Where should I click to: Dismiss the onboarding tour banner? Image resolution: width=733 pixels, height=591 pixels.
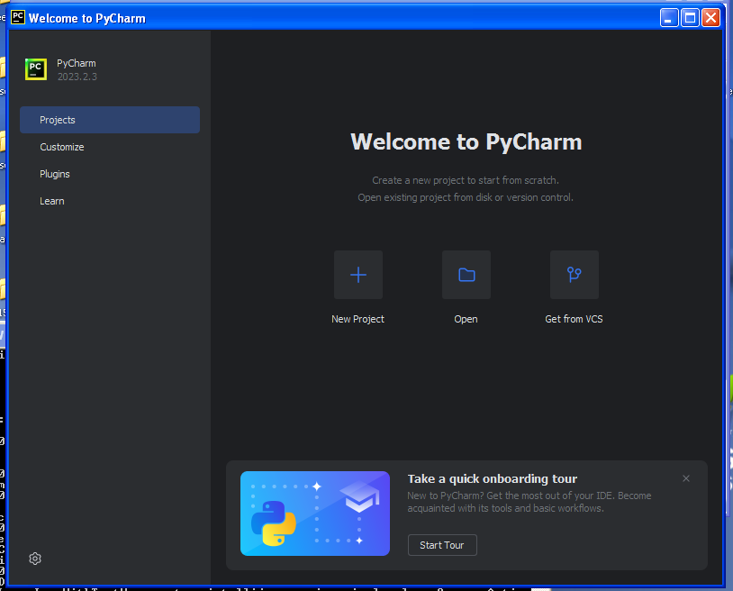click(x=686, y=478)
